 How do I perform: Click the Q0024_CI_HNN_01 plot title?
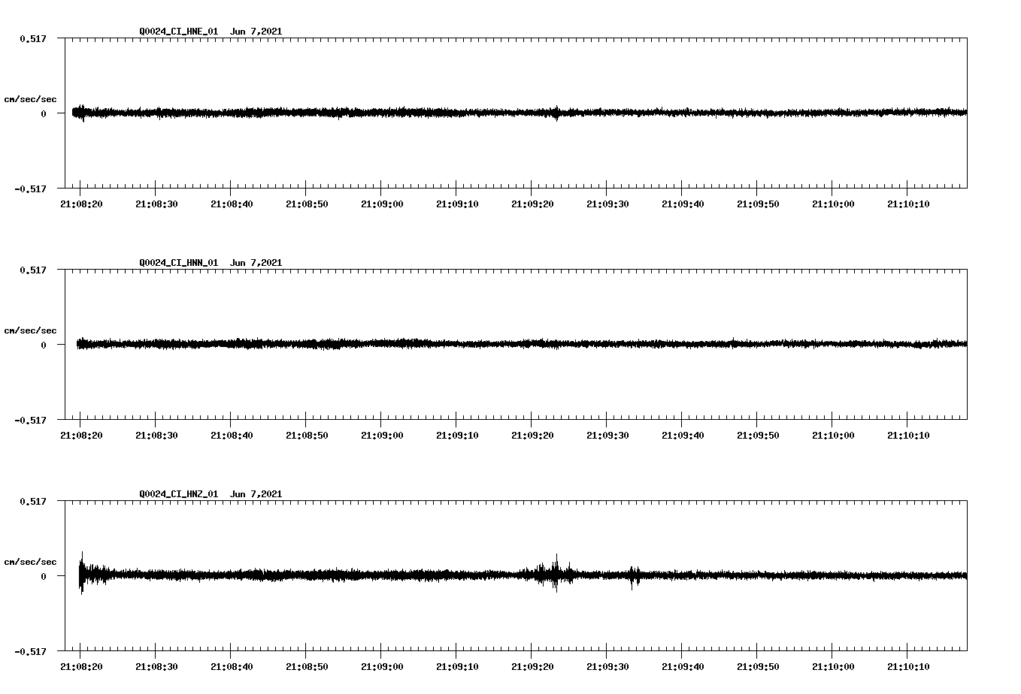(211, 263)
